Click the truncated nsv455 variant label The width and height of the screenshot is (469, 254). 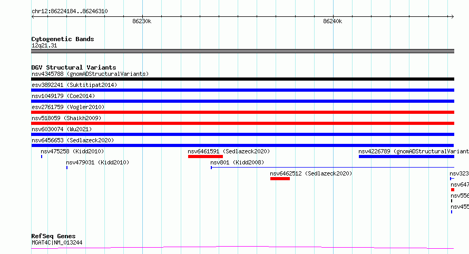point(460,207)
